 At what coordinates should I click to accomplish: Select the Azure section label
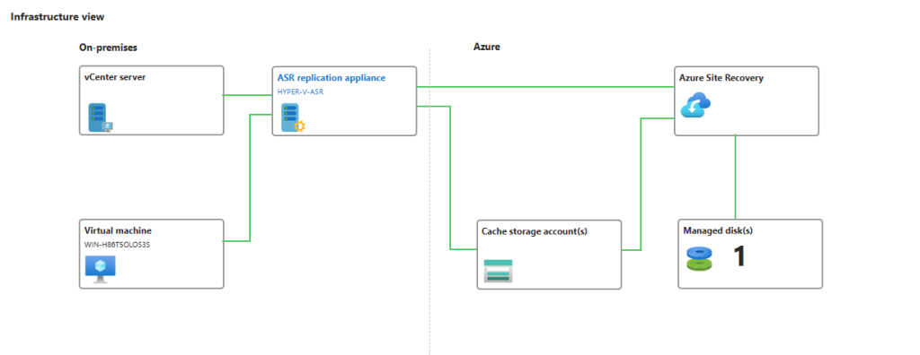(x=486, y=48)
